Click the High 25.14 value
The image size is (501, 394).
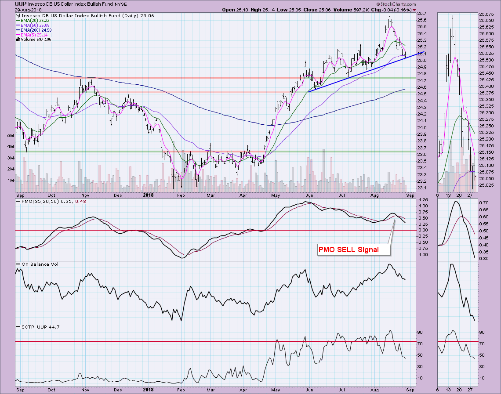[x=262, y=10]
